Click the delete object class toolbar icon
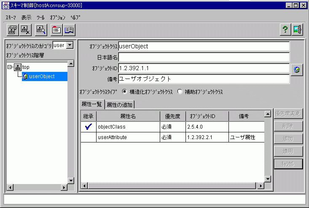309x208 pixels. point(26,30)
